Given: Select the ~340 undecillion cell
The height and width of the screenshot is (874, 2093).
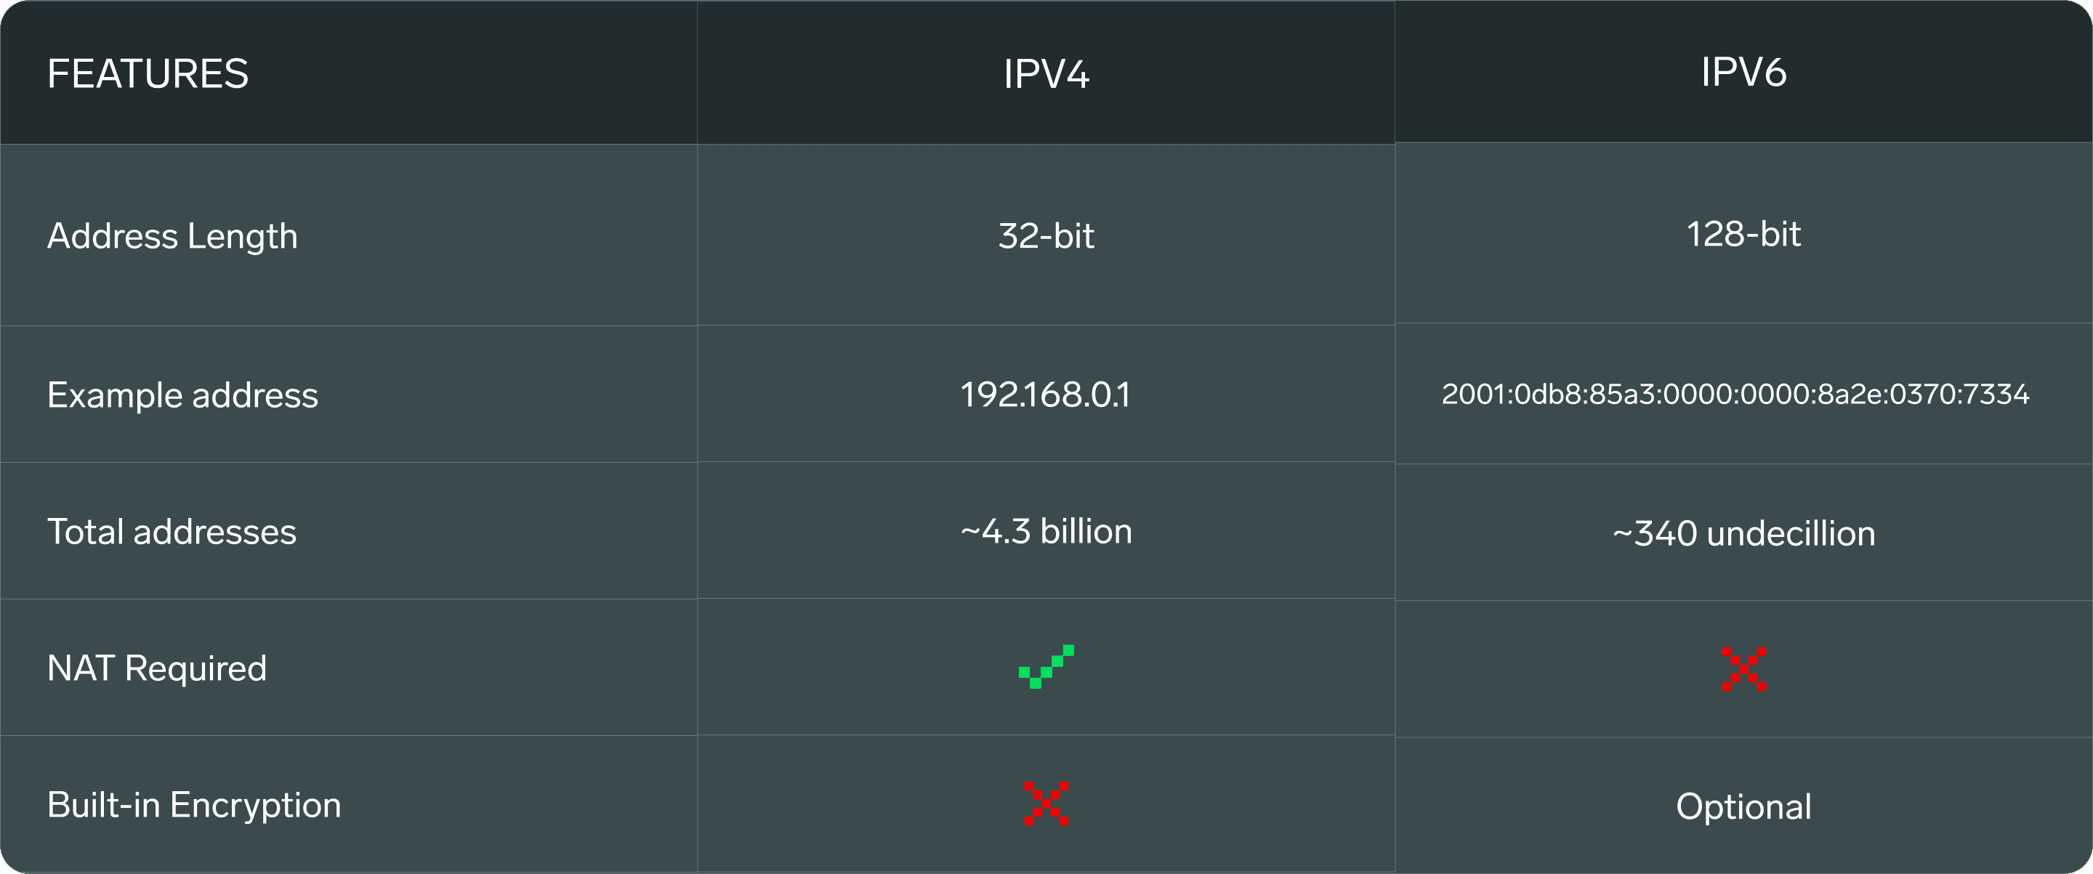Looking at the screenshot, I should click(x=1743, y=534).
